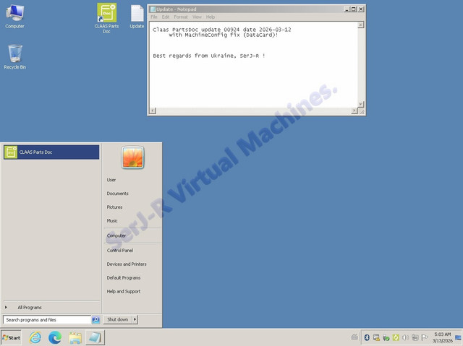Click Notepad vertical scrollbar up arrow
The height and width of the screenshot is (346, 463).
click(x=360, y=25)
